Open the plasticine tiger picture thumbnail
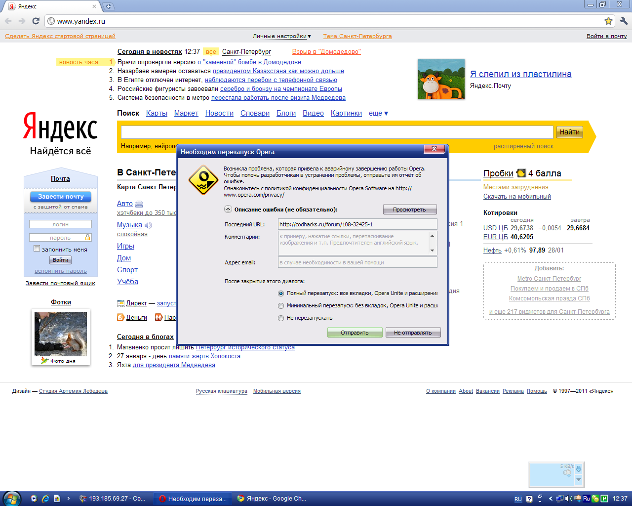The height and width of the screenshot is (506, 632). click(441, 79)
